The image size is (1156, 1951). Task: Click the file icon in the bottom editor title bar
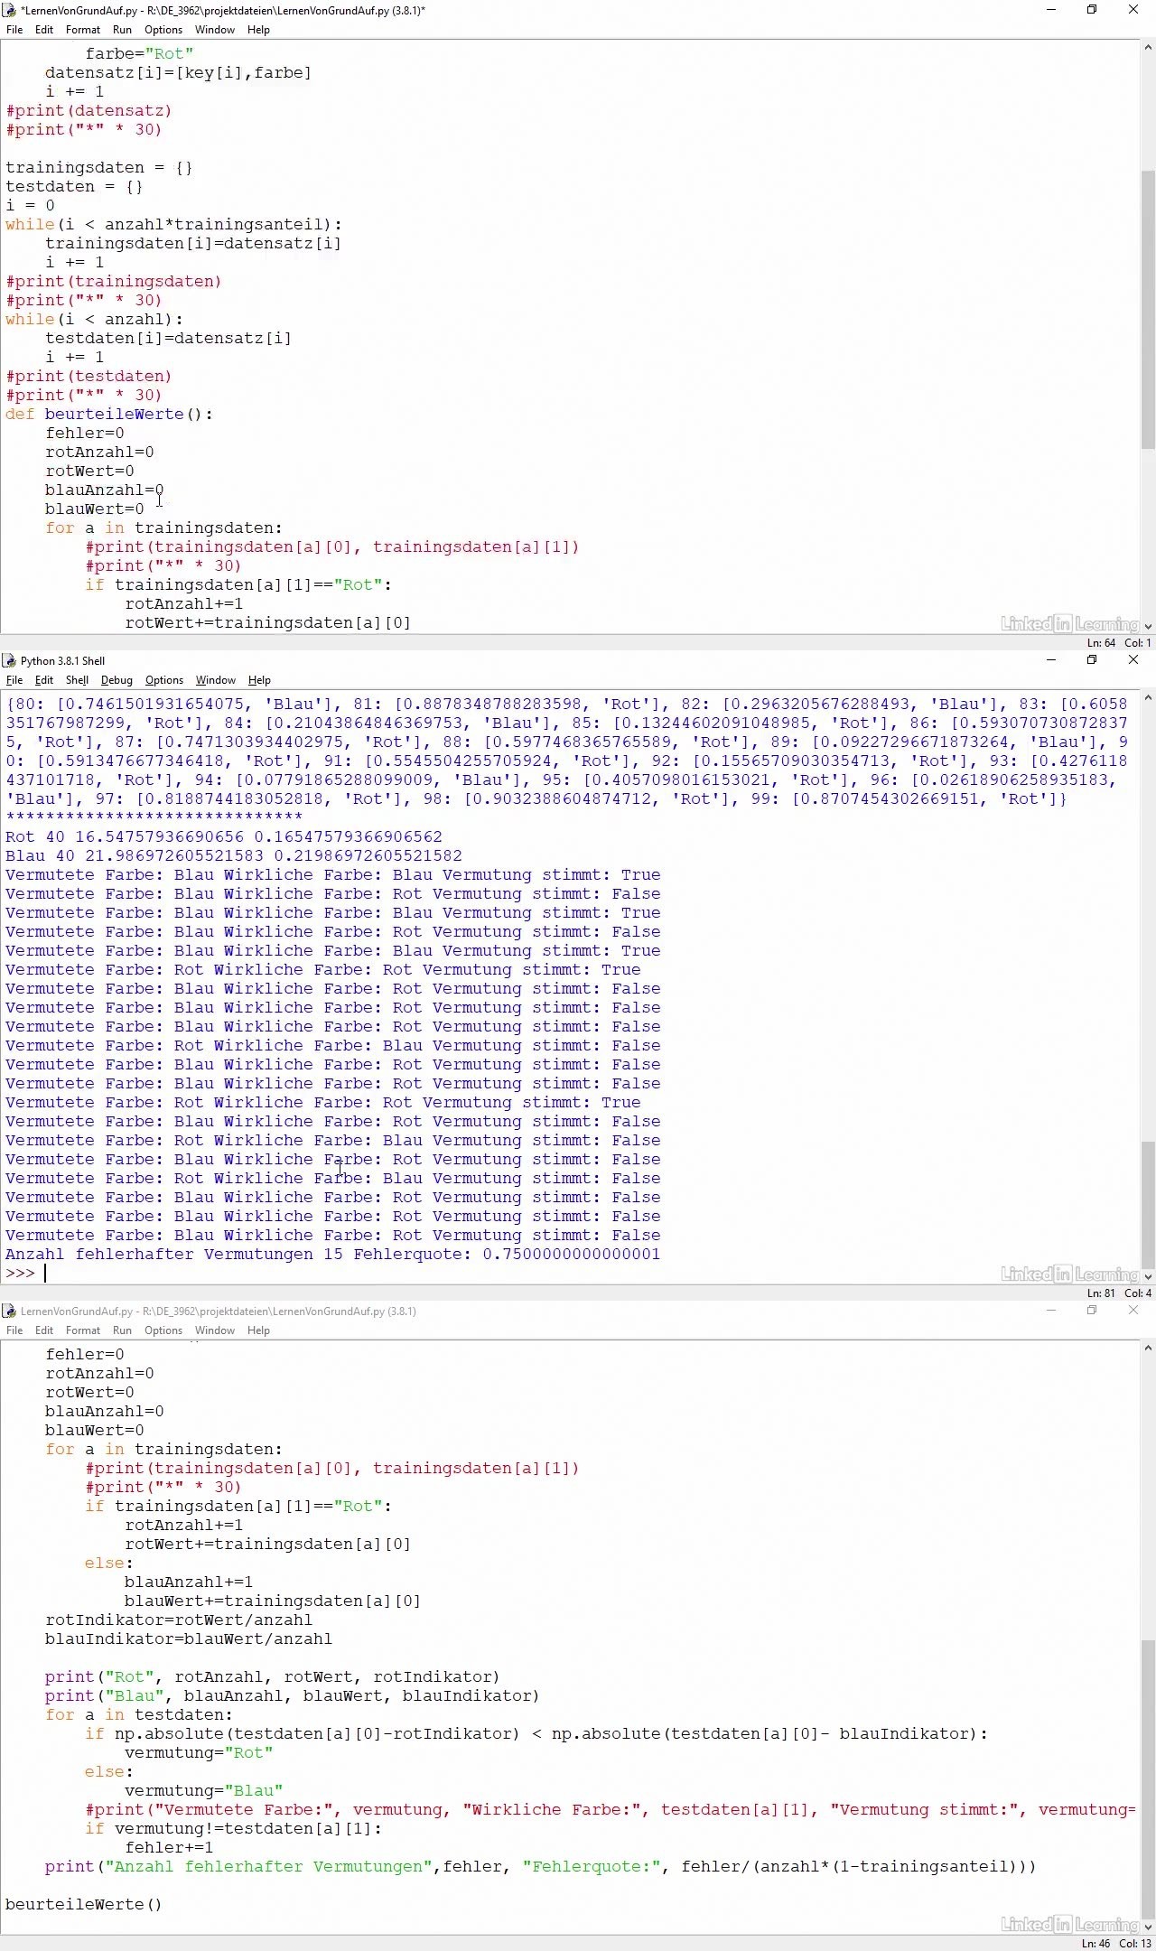(9, 1311)
